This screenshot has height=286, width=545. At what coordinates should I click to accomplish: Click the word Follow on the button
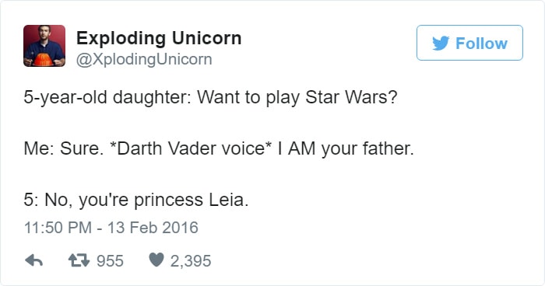click(481, 44)
